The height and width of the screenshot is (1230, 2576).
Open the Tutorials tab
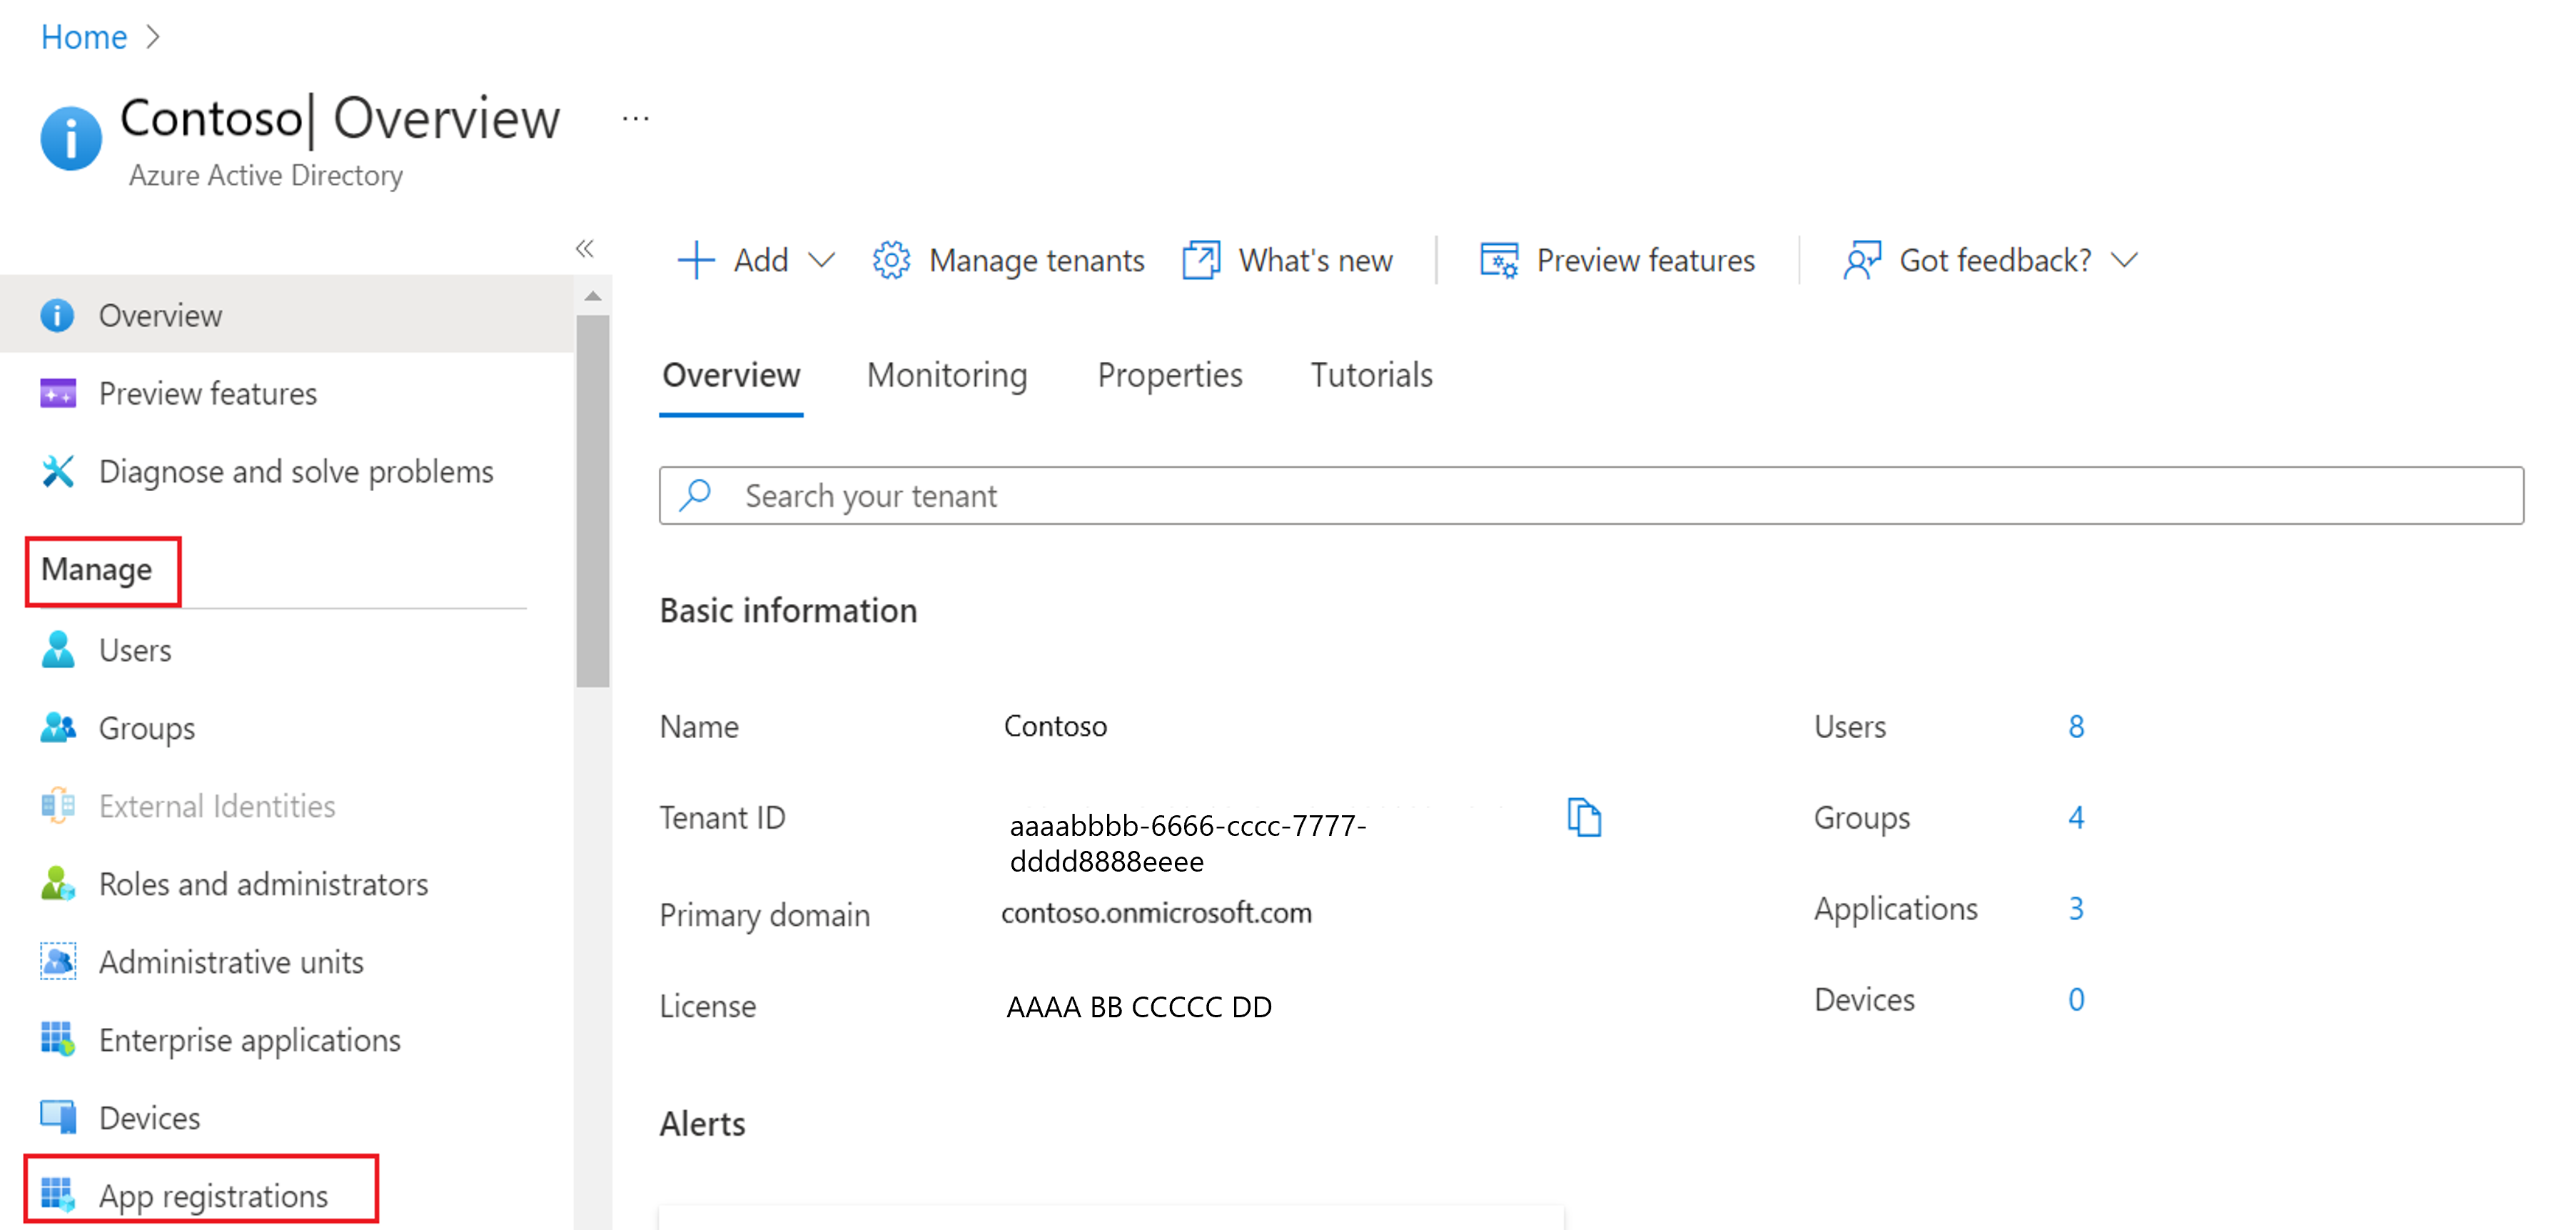1371,375
